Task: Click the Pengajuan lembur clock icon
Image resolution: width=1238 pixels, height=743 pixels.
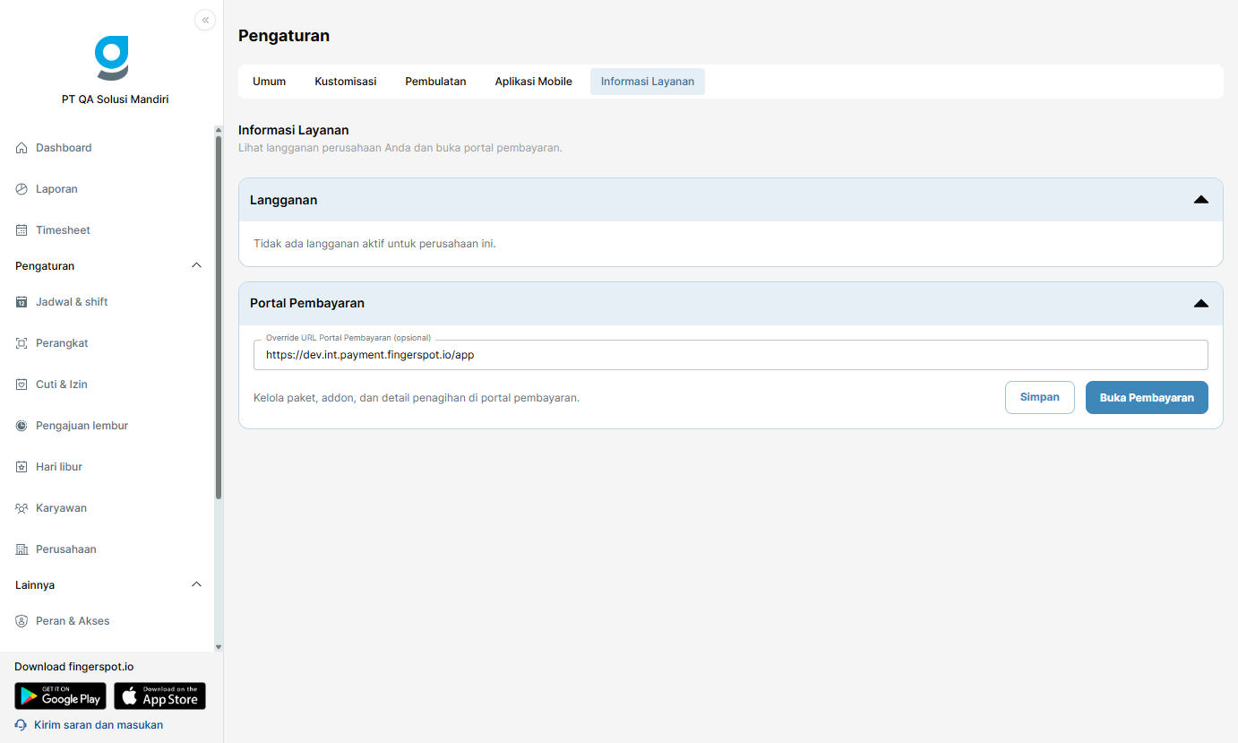Action: 21,426
